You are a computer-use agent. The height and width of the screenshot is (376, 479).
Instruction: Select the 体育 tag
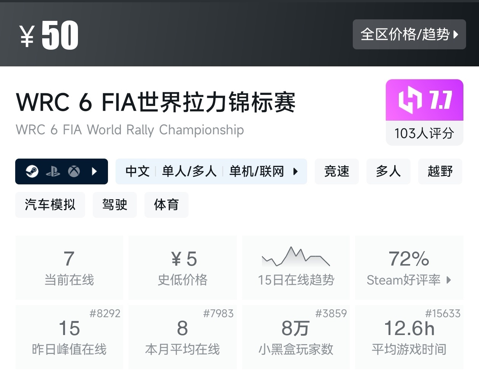[x=167, y=205]
